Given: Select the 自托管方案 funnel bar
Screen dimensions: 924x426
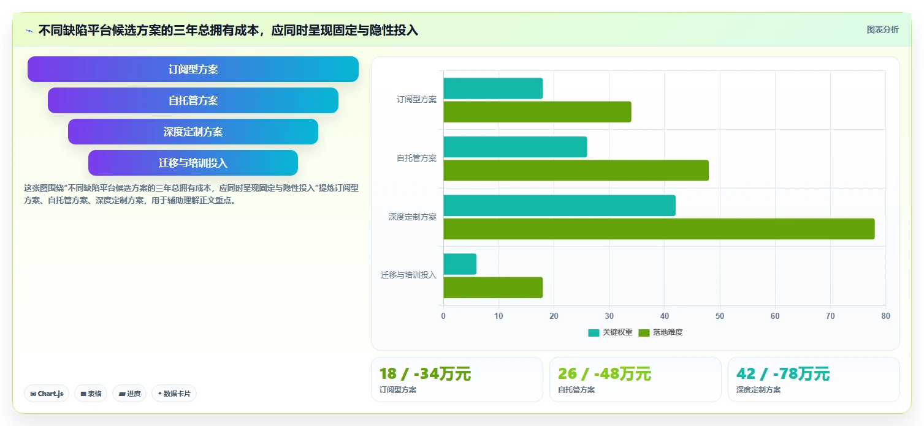Looking at the screenshot, I should point(193,100).
